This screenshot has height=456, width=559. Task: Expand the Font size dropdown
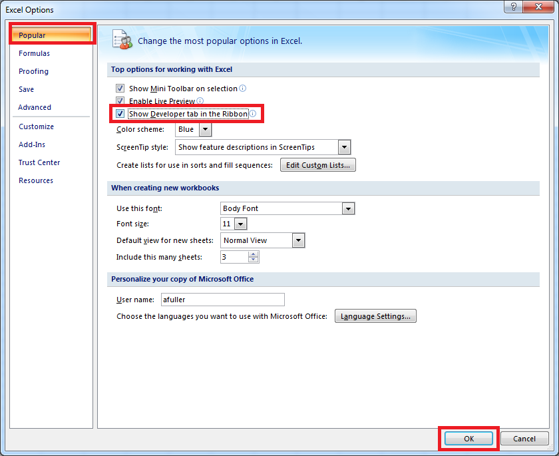click(x=241, y=224)
